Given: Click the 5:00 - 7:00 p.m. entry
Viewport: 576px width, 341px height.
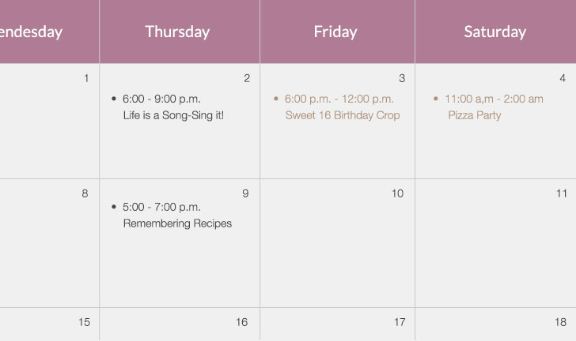Looking at the screenshot, I should [x=161, y=207].
